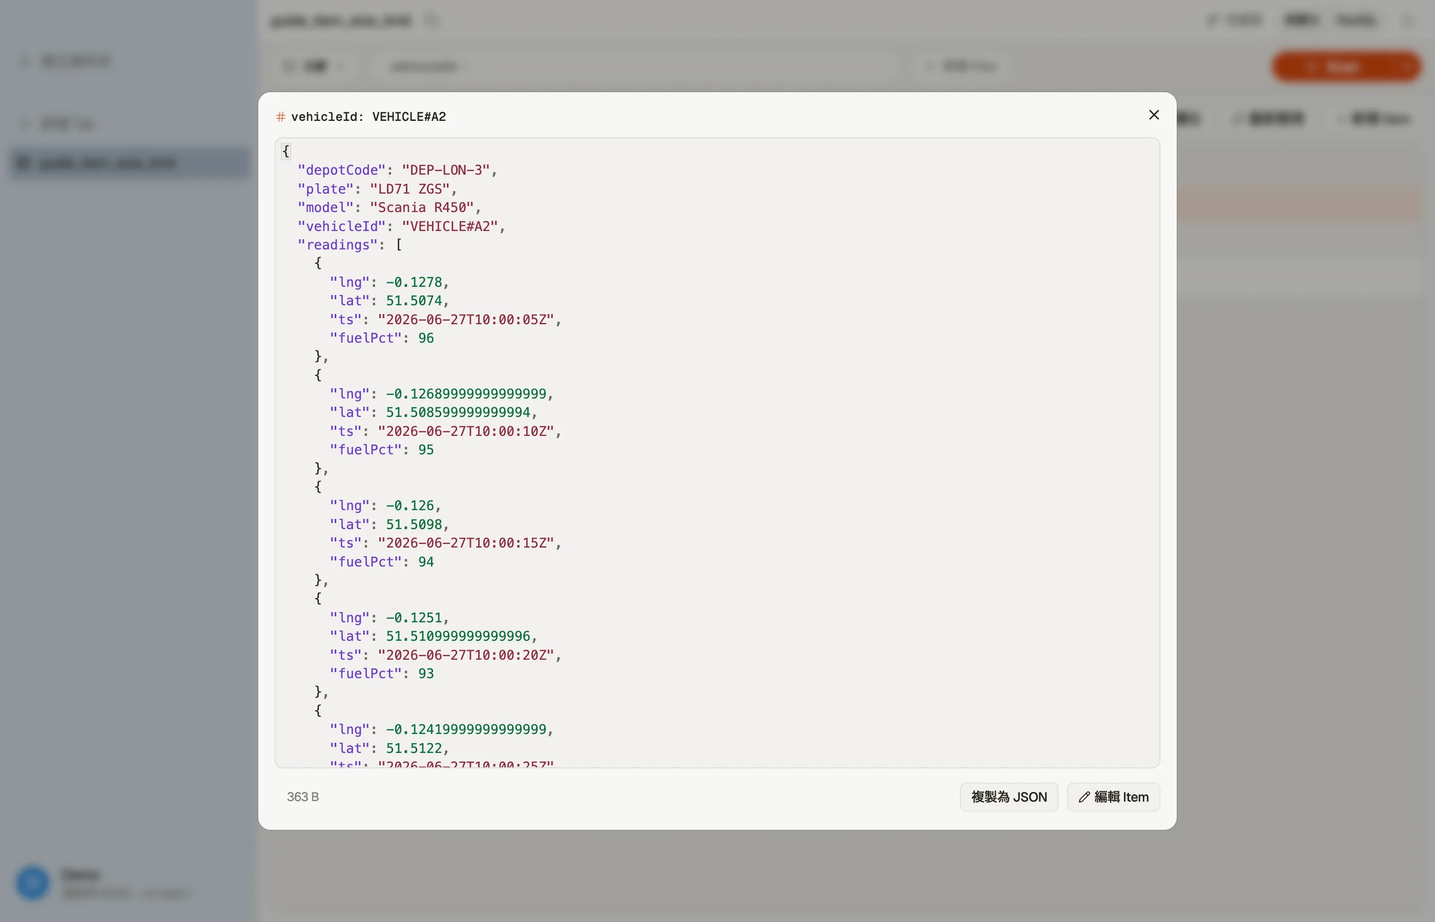Click the lng value -0.1251
This screenshot has width=1435, height=922.
click(x=414, y=617)
